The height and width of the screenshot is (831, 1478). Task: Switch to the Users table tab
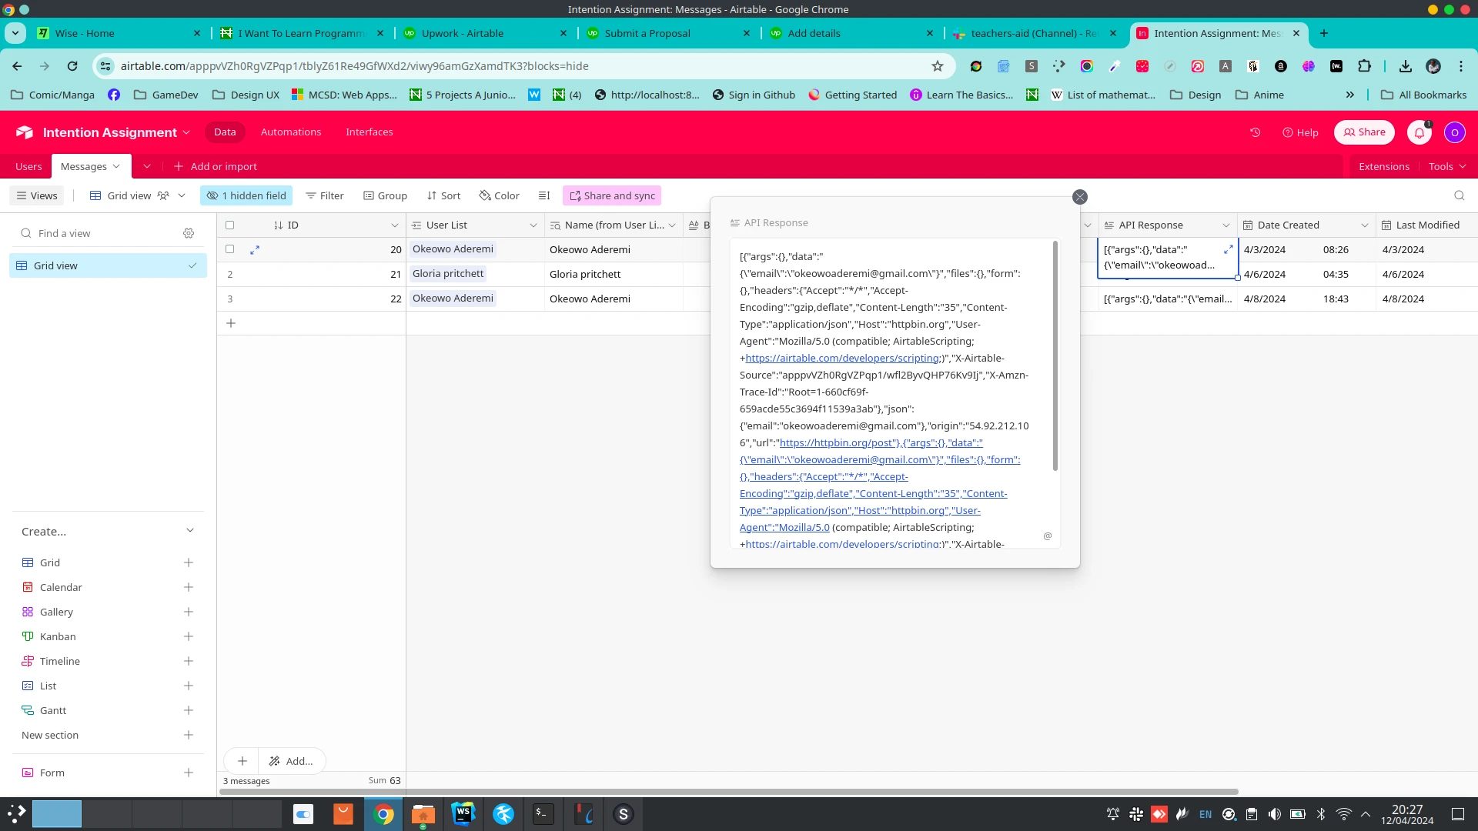tap(28, 166)
